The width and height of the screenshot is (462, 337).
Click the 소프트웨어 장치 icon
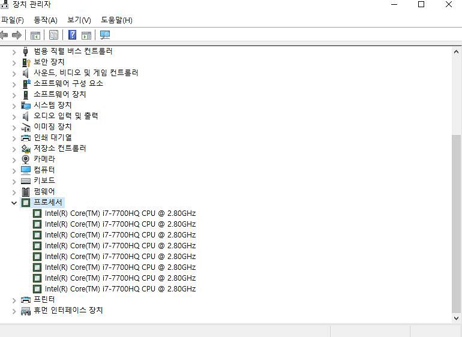pos(26,95)
